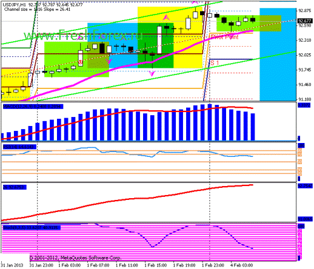Click the 92.875 price axis label
Viewport: 314px width, 269px height.
click(x=305, y=11)
